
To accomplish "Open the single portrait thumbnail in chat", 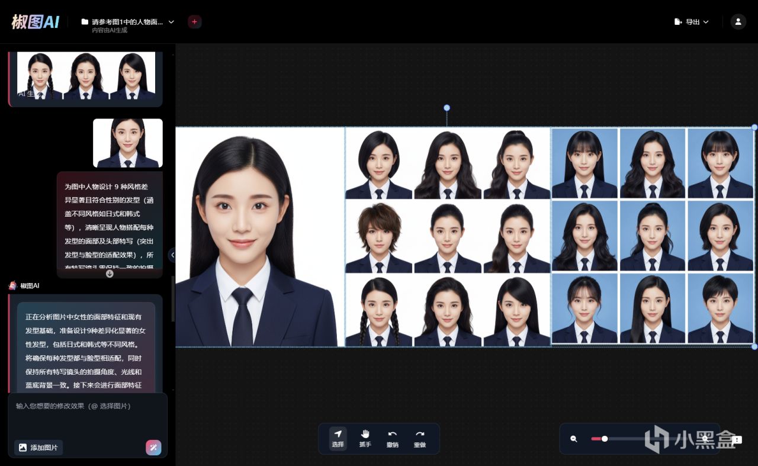I will (128, 143).
